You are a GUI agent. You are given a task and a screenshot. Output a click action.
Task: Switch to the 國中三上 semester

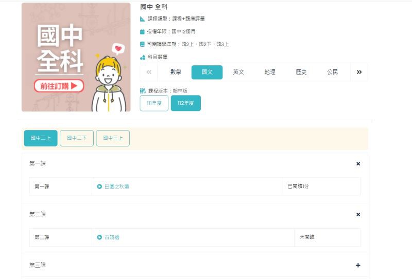coord(113,138)
